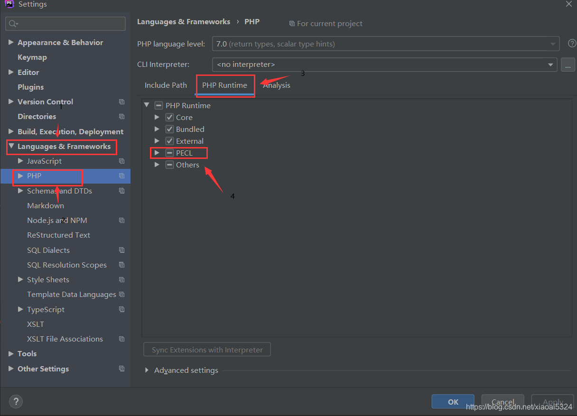Image resolution: width=577 pixels, height=416 pixels.
Task: Uncheck the Core extensions checkbox
Action: click(169, 117)
